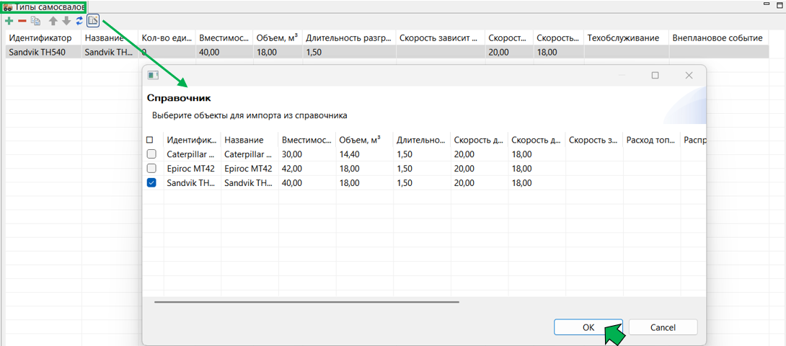Click the dialog's Длительно... column header
Viewport: 786px width, 346px height.
[x=422, y=140]
